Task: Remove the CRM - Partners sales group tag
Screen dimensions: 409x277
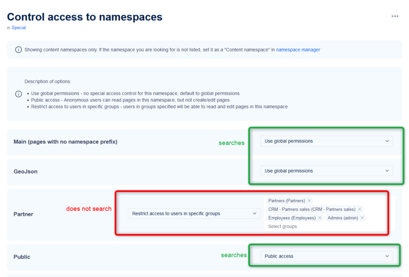Action: point(359,209)
